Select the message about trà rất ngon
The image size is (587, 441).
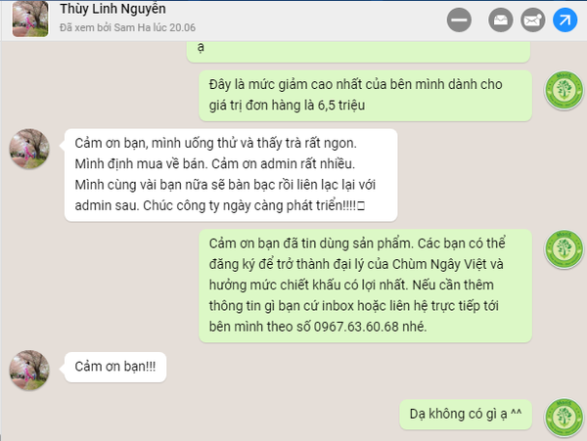pyautogui.click(x=231, y=175)
